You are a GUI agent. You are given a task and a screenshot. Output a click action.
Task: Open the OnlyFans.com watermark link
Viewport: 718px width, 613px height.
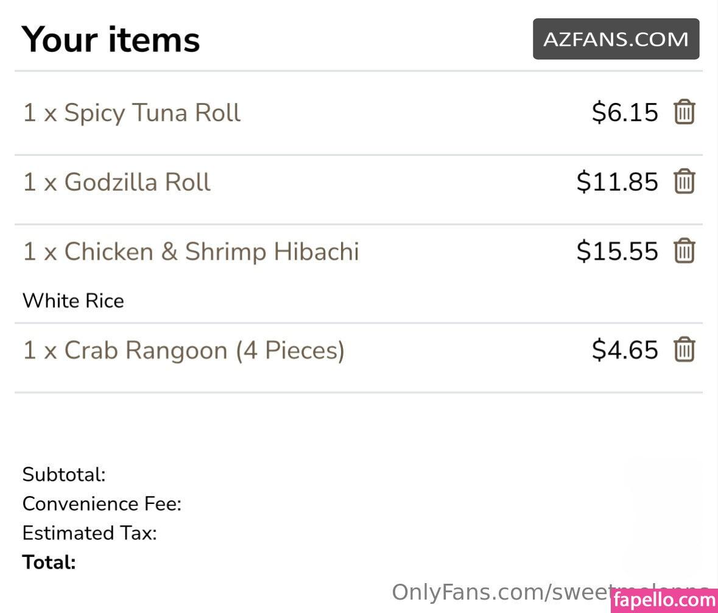coord(501,592)
